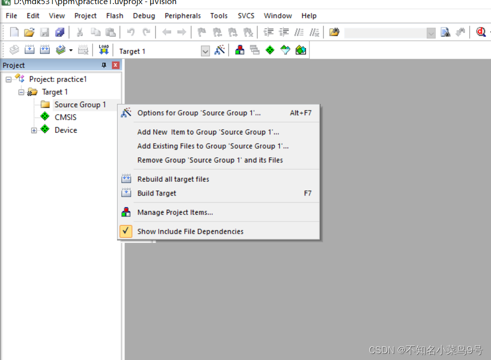Viewport: 491px width, 360px height.
Task: Choose Add Existing Files to Group
Action: pos(219,146)
